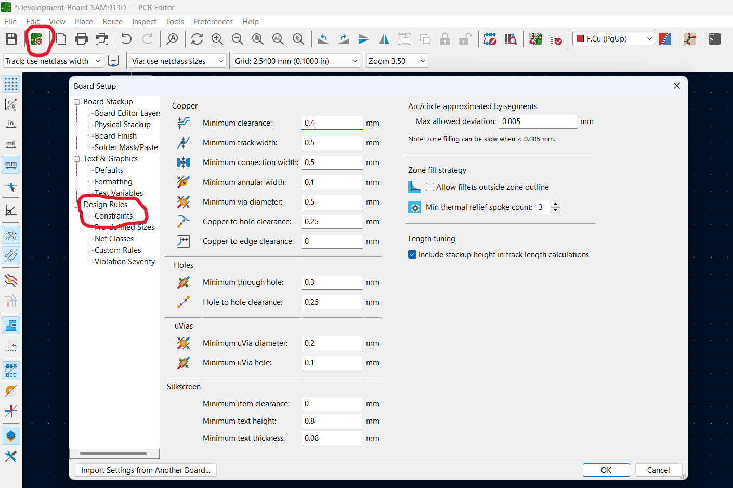
Task: Refresh the board view
Action: pos(197,39)
